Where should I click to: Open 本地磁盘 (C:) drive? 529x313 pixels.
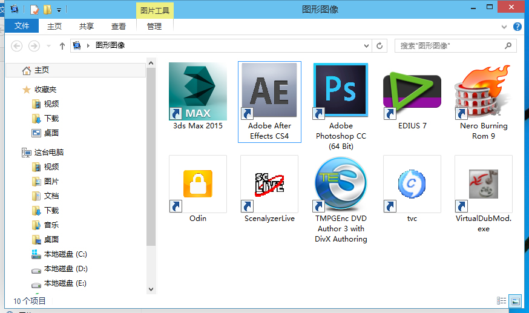coord(59,254)
